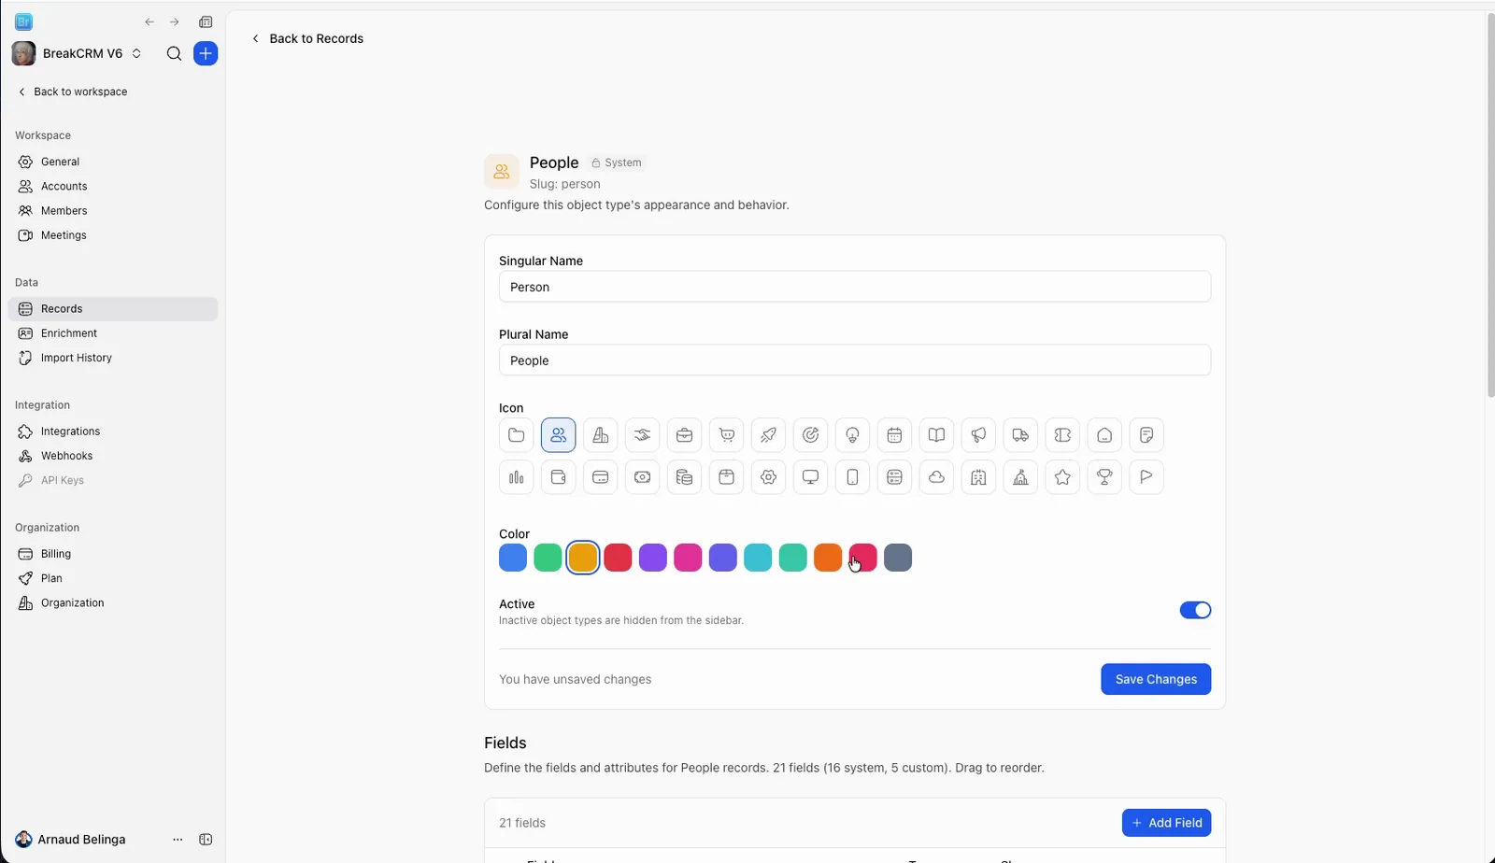Open Integrations in the sidebar
1495x863 pixels.
(x=113, y=431)
